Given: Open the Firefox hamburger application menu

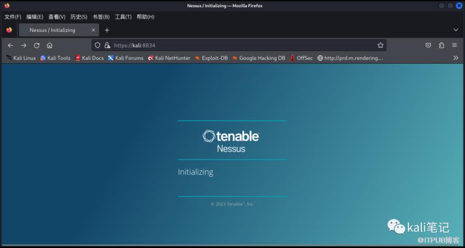Looking at the screenshot, I should 455,45.
